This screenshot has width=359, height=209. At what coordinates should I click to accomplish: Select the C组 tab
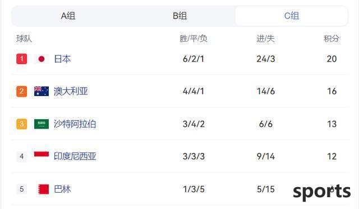click(x=292, y=16)
